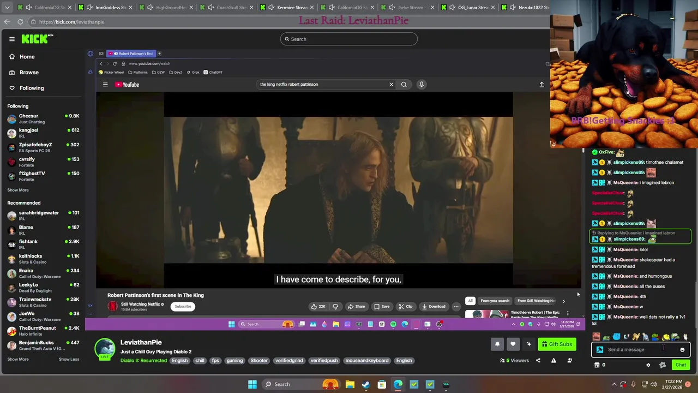
Task: Expand Recommended list with Show More
Action: 18,359
